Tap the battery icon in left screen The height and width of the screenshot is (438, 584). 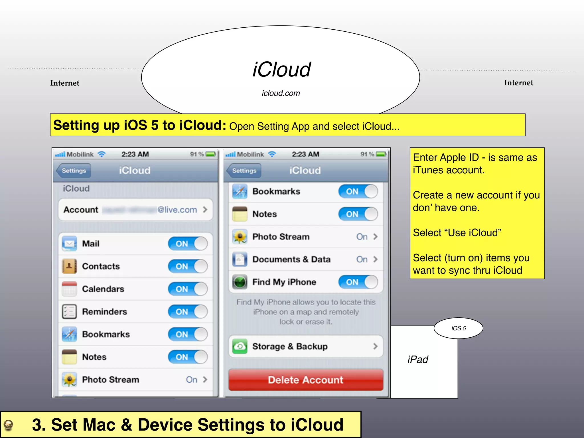click(211, 154)
